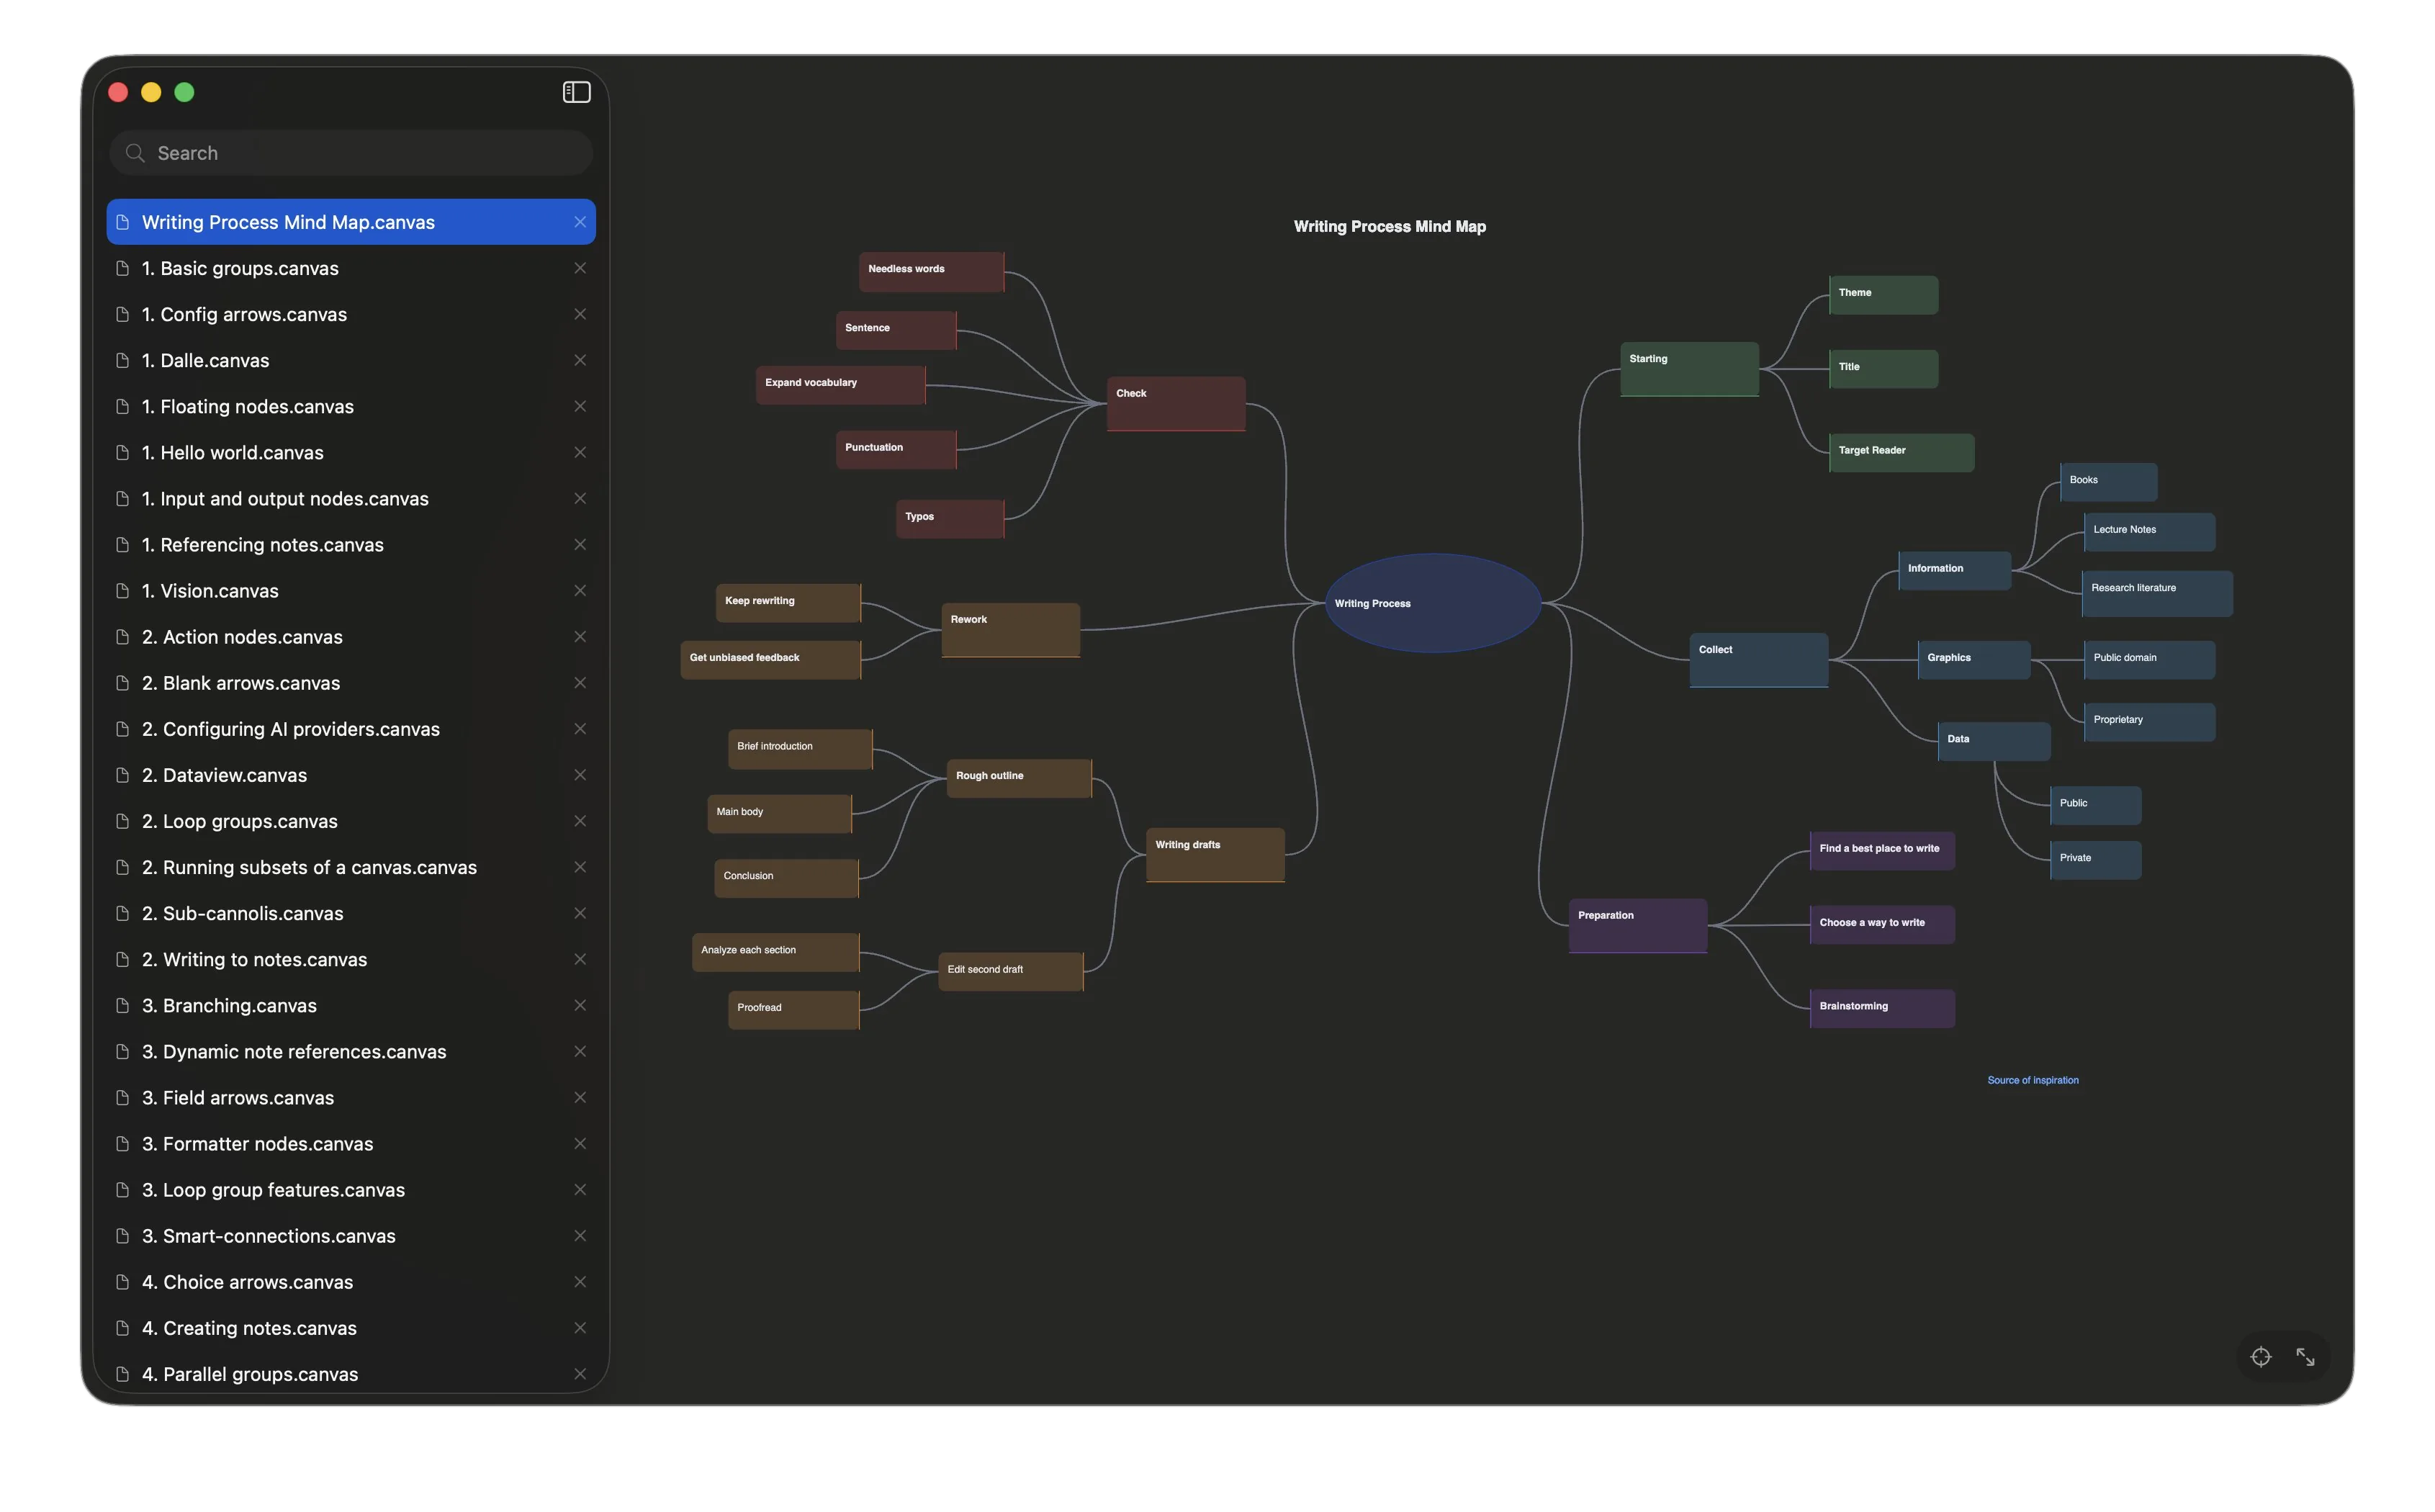Screen dimensions: 2435x1512
Task: Click the Get unbiased feedback node
Action: 770,660
